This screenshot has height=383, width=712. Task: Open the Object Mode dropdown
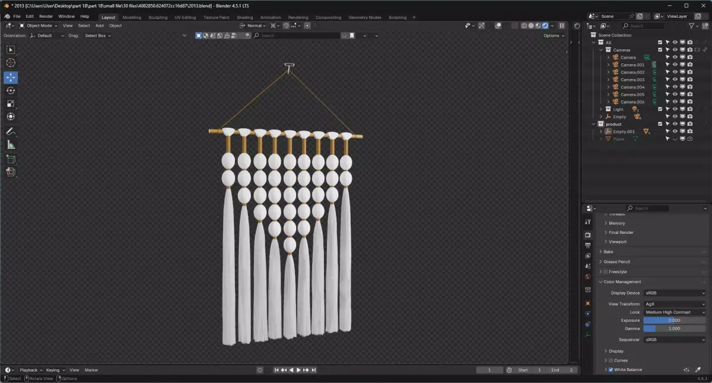click(39, 26)
